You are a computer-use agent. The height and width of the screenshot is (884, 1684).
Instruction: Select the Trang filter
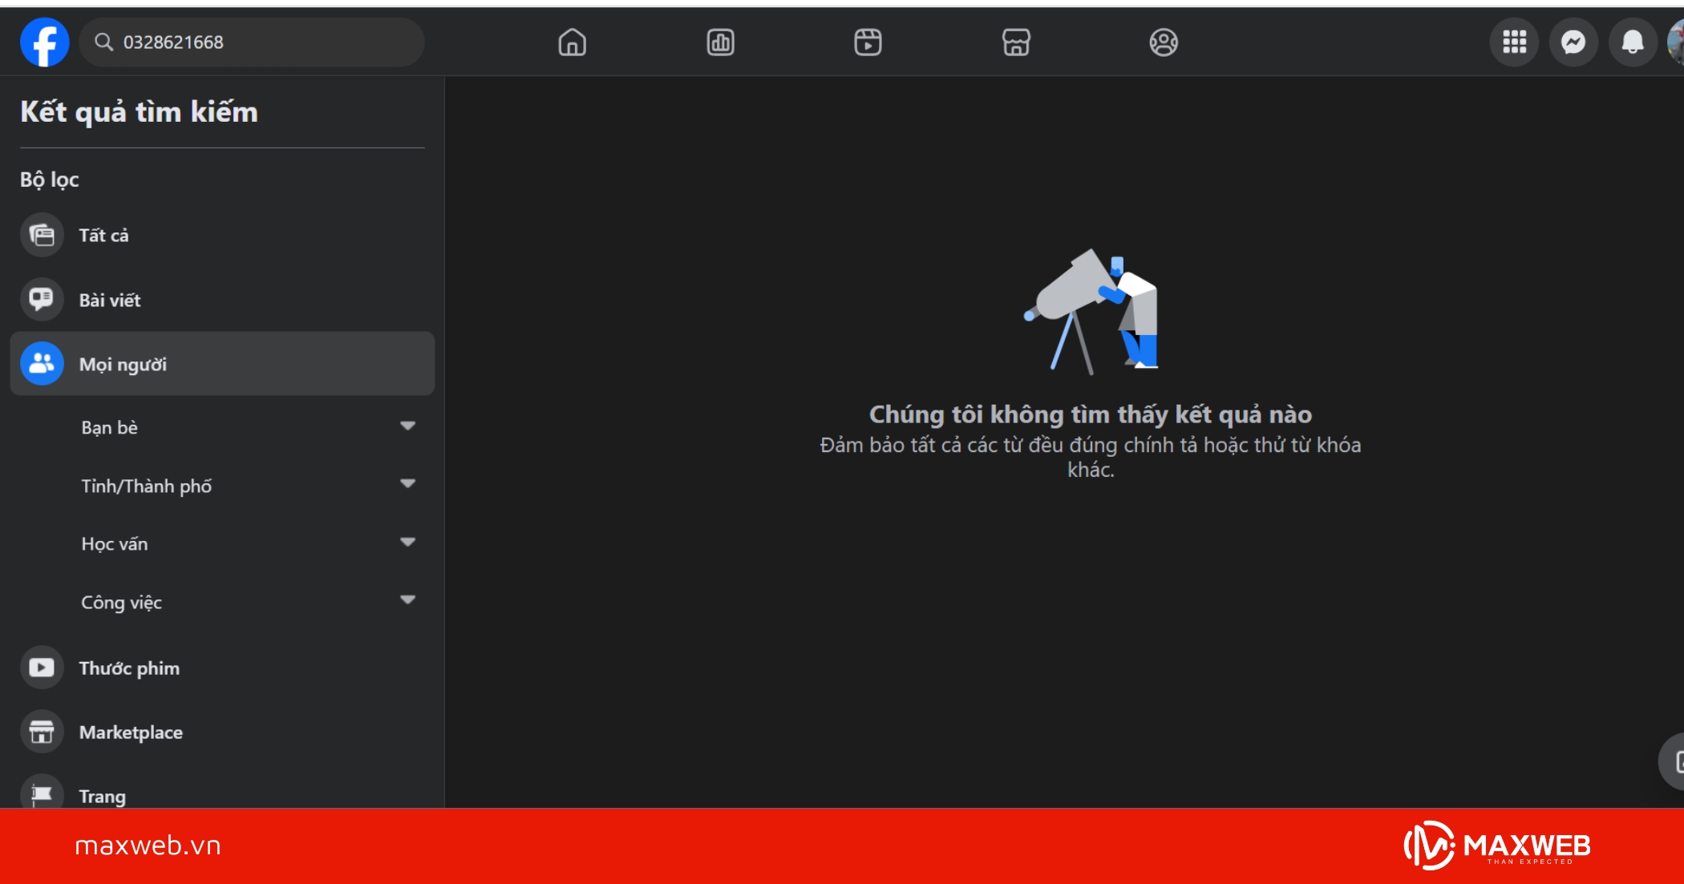click(102, 796)
